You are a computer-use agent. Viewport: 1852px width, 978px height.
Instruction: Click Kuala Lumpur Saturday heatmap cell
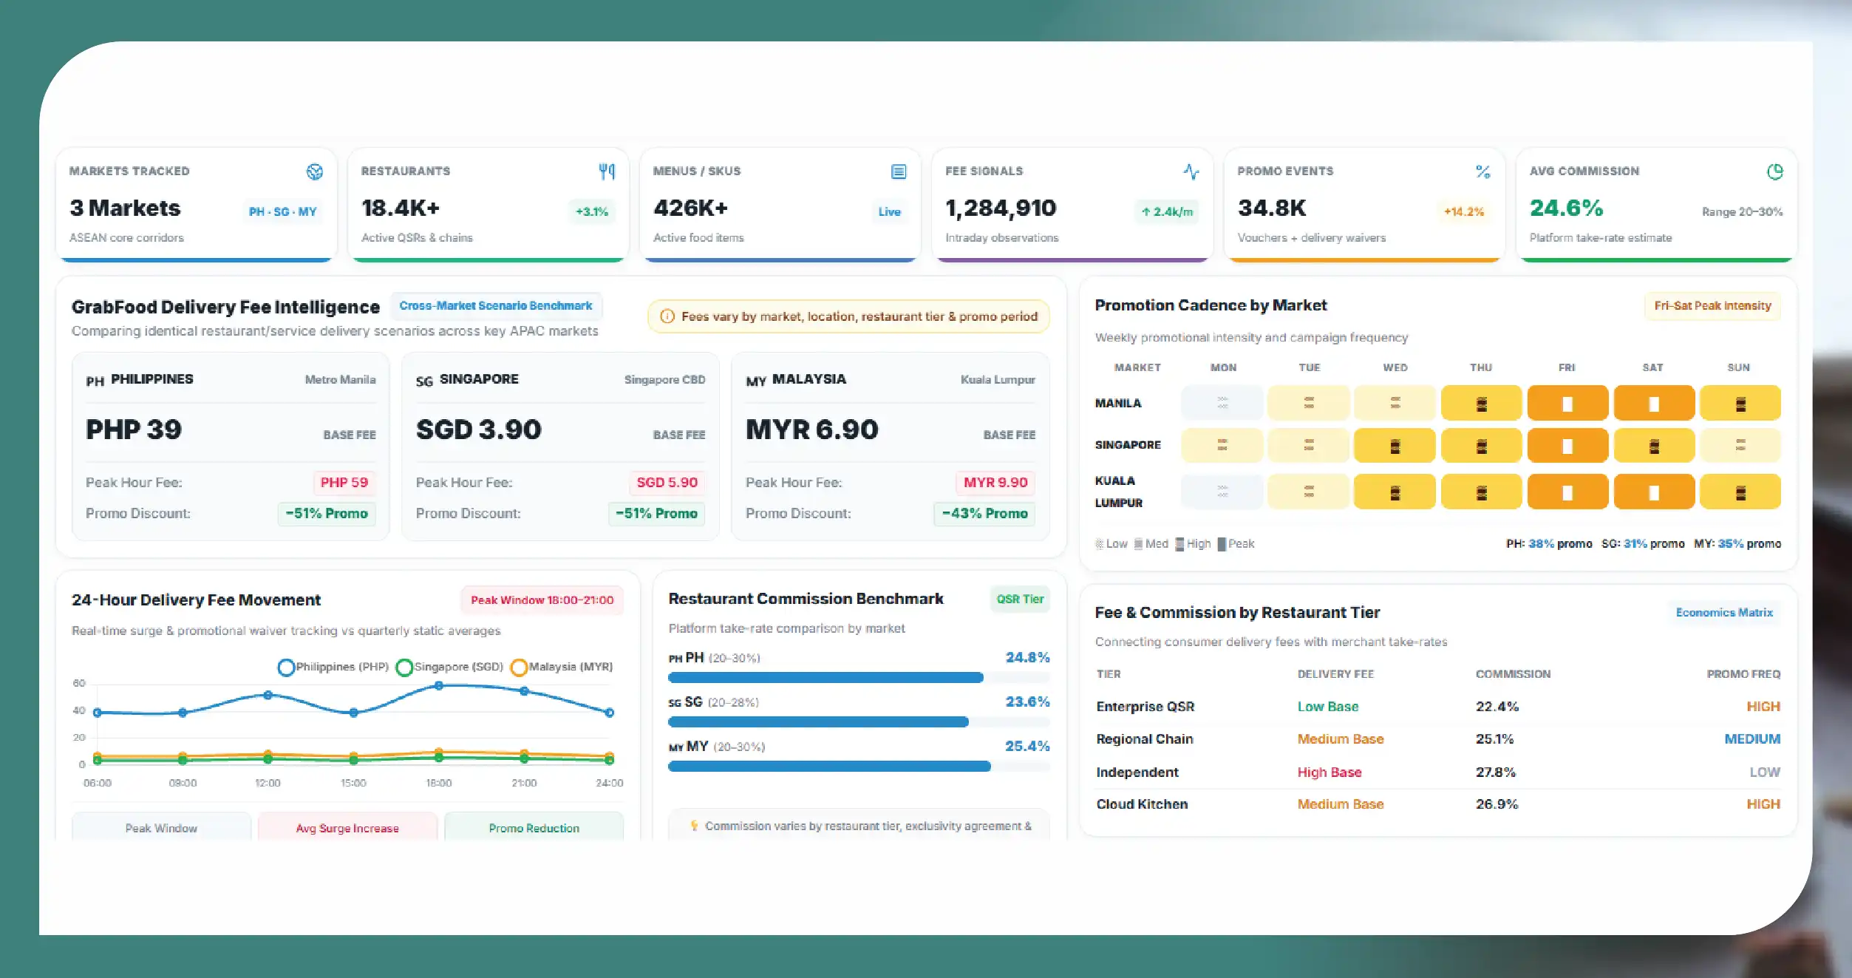[1654, 492]
